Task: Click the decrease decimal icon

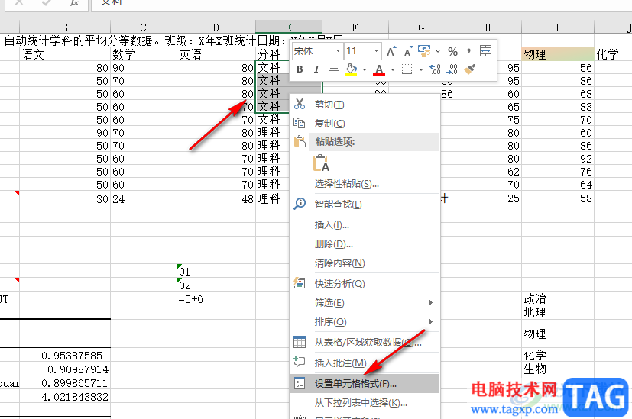Action: point(452,69)
